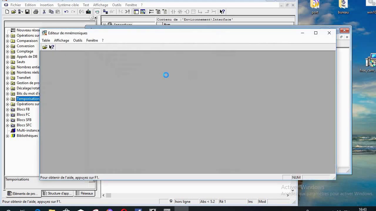
Task: Select Nombres réels in the tree
Action: click(28, 72)
